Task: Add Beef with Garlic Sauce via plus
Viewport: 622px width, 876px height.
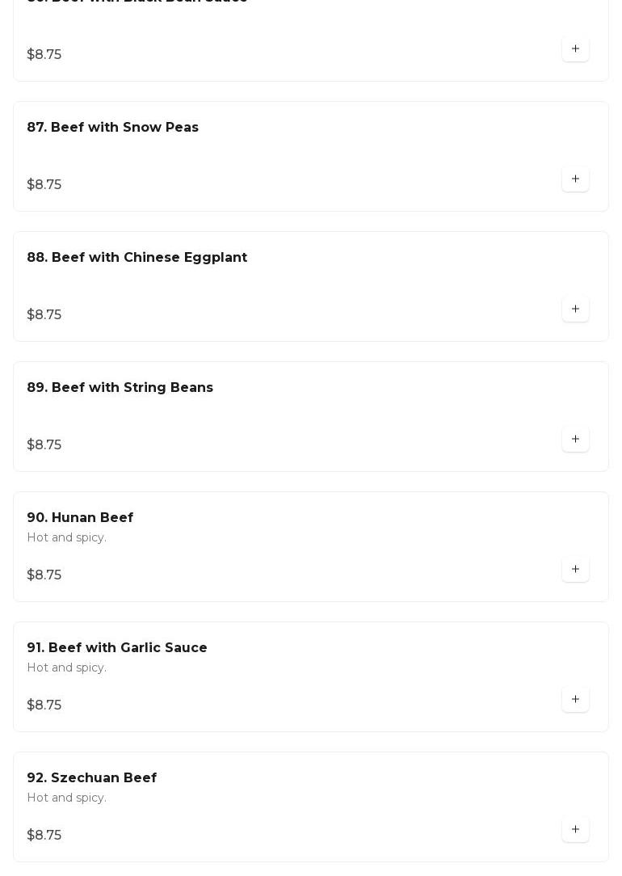Action: pyautogui.click(x=575, y=699)
